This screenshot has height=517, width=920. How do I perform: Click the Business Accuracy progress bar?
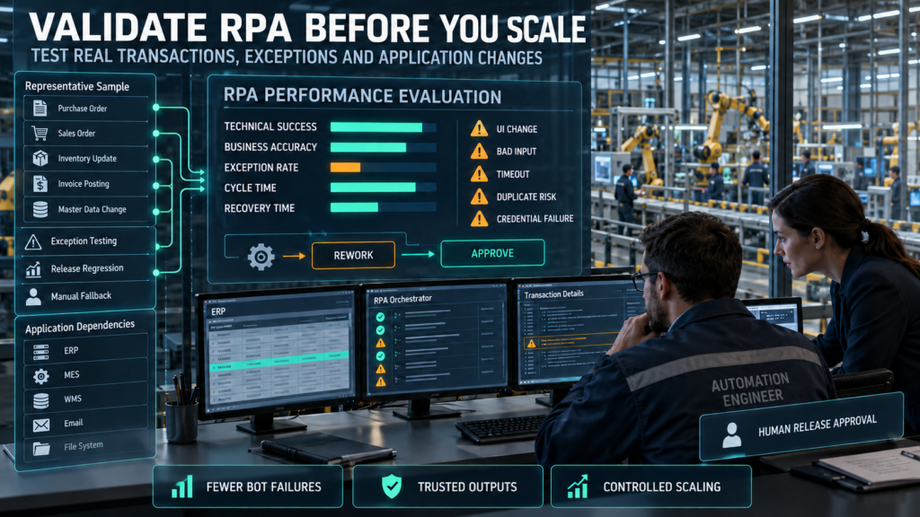(x=383, y=147)
